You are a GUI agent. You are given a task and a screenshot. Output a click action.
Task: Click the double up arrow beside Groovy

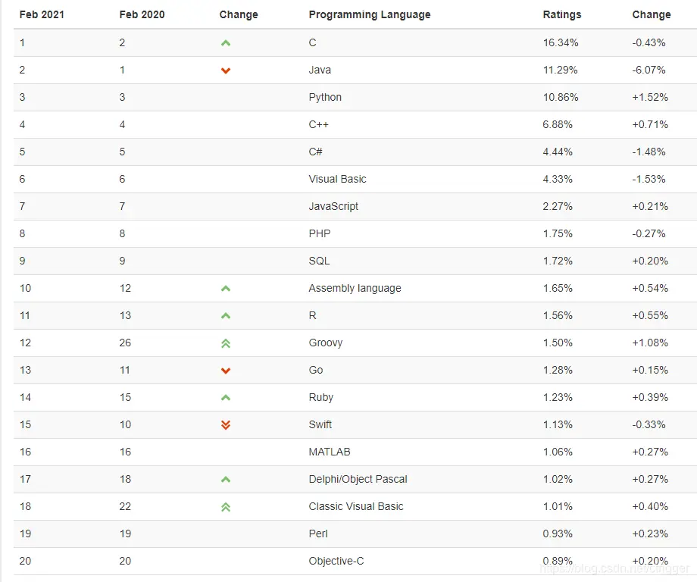[226, 343]
